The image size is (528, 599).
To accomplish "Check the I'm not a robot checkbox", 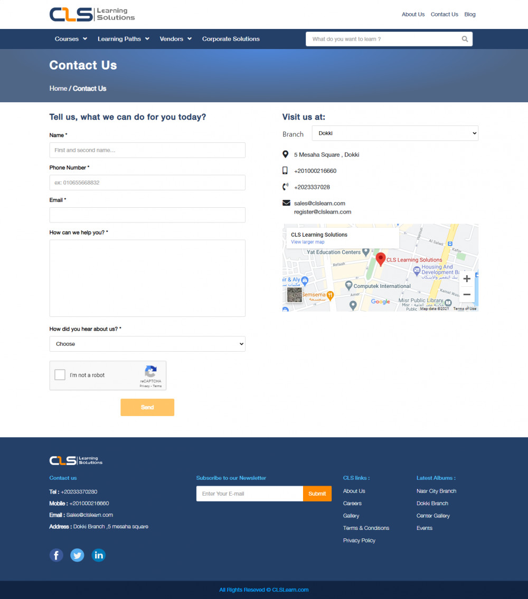I will pos(60,374).
